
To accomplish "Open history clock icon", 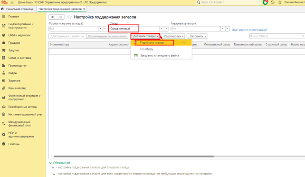I will pyautogui.click(x=273, y=2).
